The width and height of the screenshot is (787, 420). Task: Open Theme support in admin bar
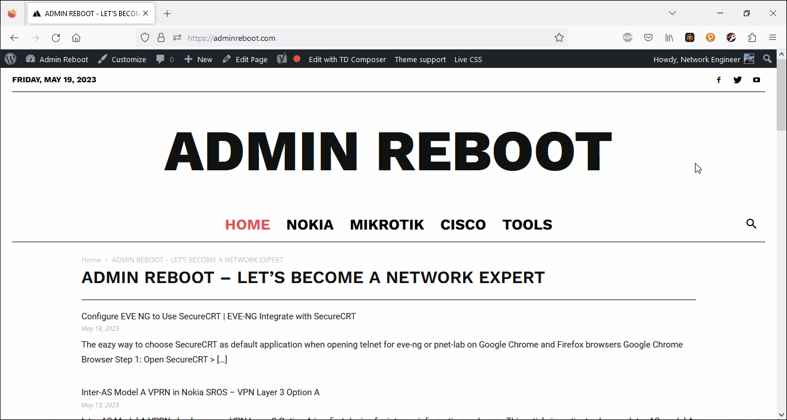click(420, 59)
